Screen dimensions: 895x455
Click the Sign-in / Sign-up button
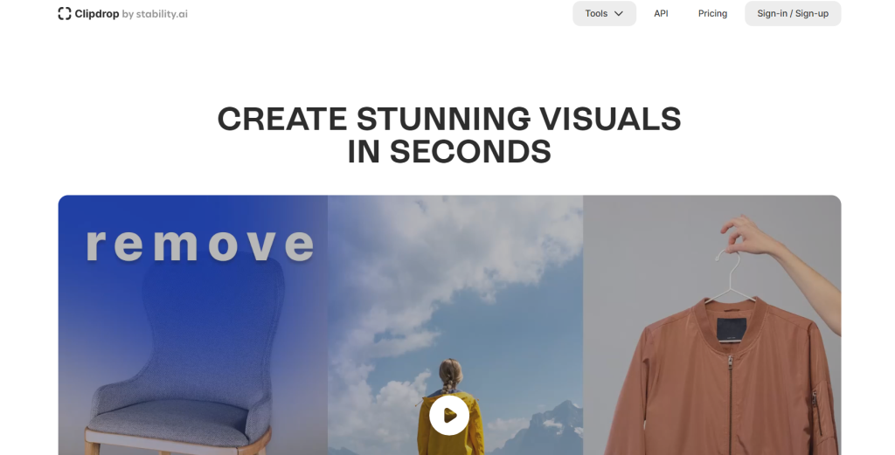[792, 14]
